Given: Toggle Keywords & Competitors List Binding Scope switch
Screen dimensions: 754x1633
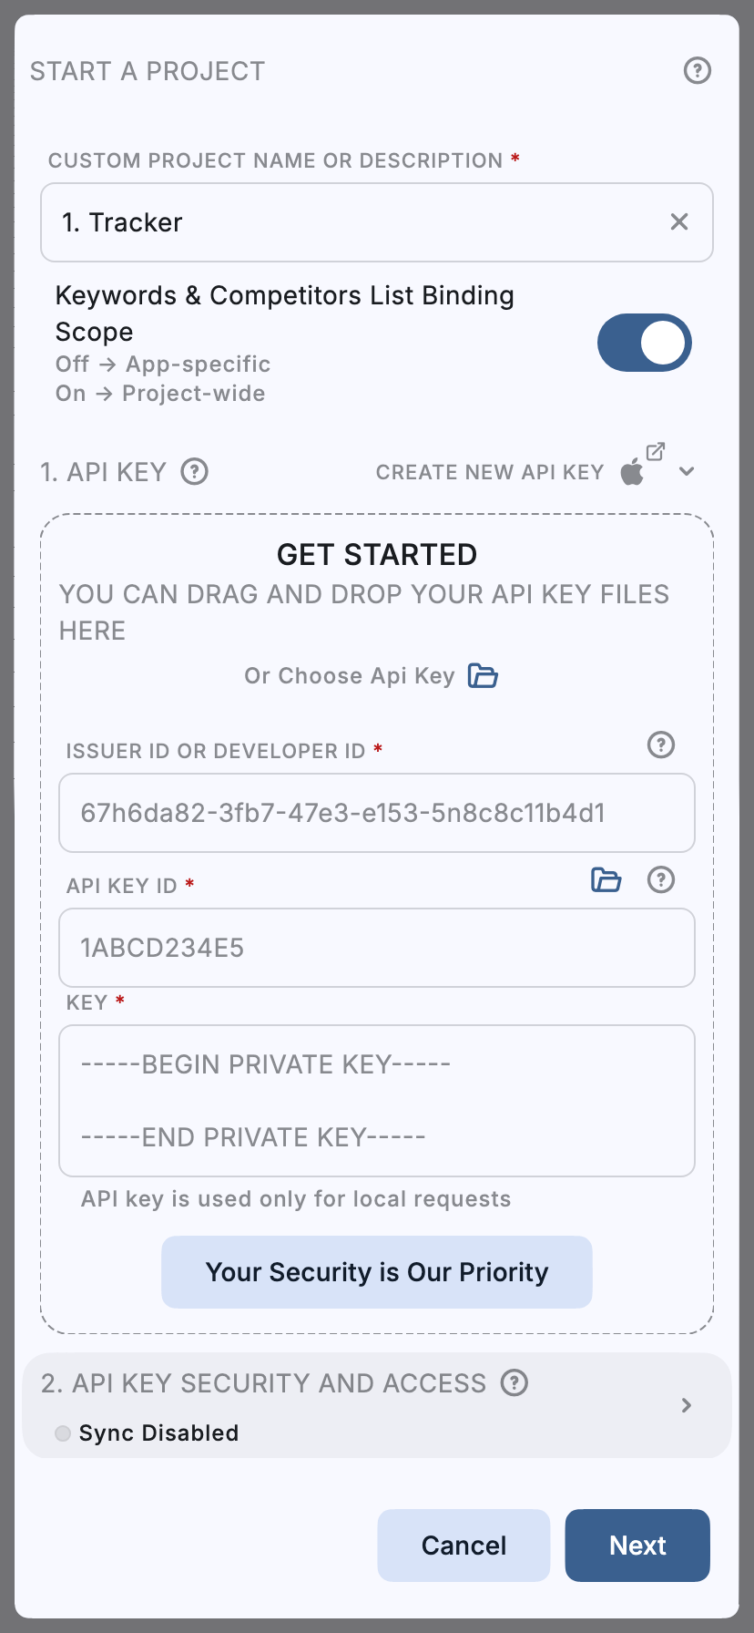Looking at the screenshot, I should coord(645,344).
